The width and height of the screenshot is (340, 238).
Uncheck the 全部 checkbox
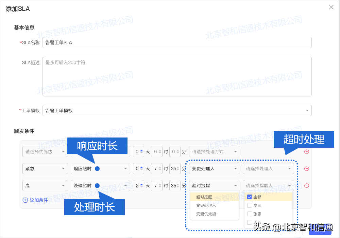coord(249,197)
